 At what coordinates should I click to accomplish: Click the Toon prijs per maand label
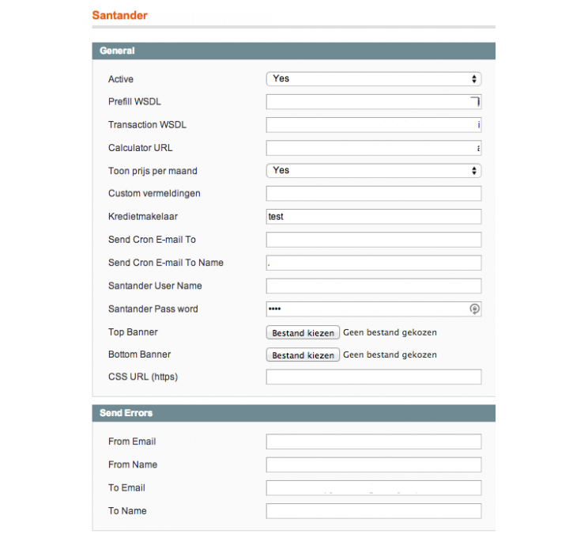pyautogui.click(x=153, y=171)
